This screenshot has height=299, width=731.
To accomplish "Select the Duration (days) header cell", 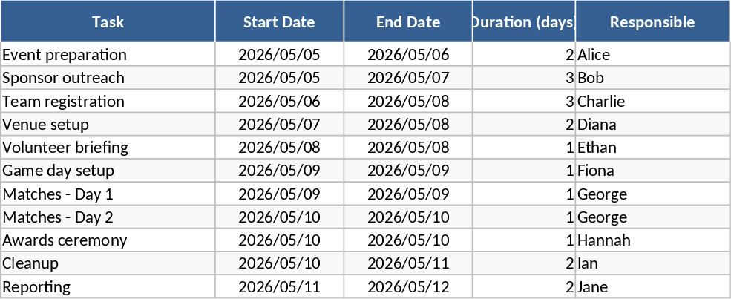I will 524,22.
